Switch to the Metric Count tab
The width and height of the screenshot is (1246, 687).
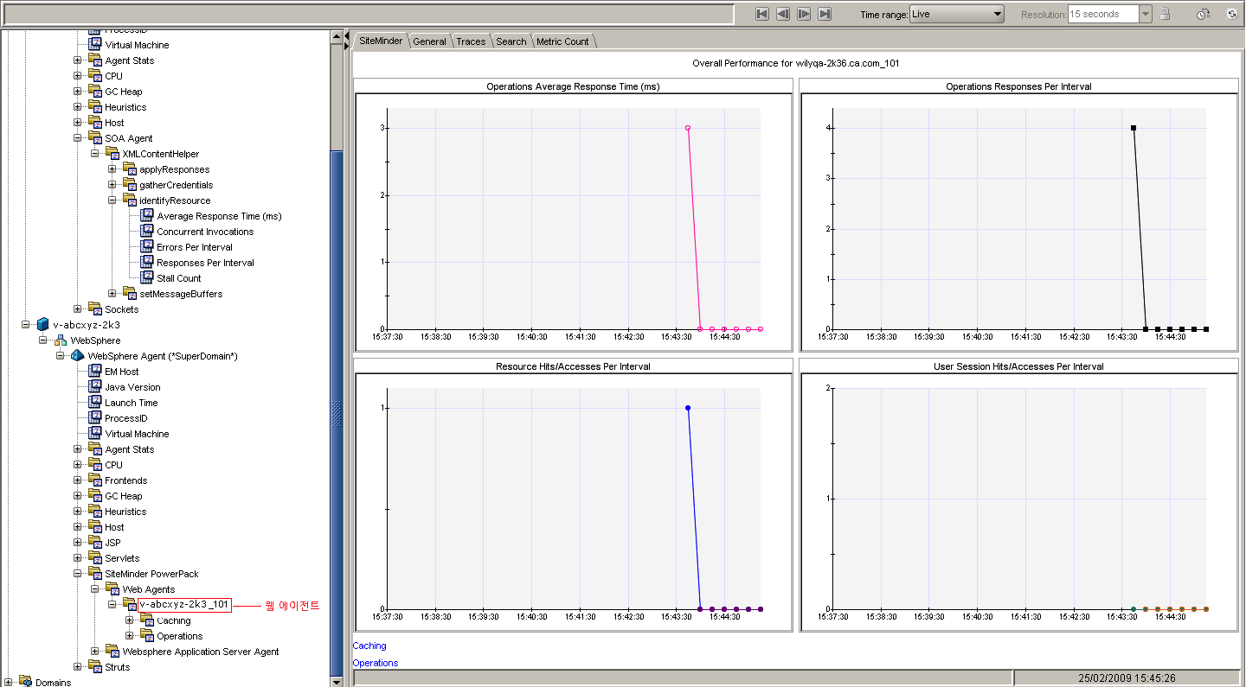[x=562, y=41]
